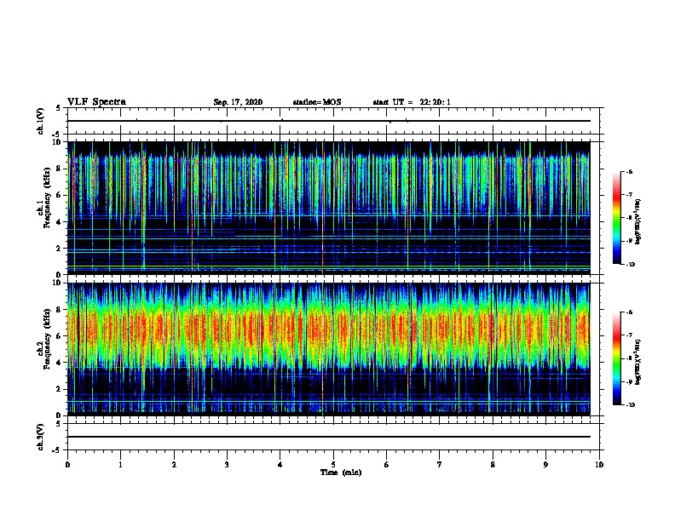The image size is (675, 521).
Task: Click the "ch.1(V)" waveform axis label
Action: pyautogui.click(x=40, y=121)
